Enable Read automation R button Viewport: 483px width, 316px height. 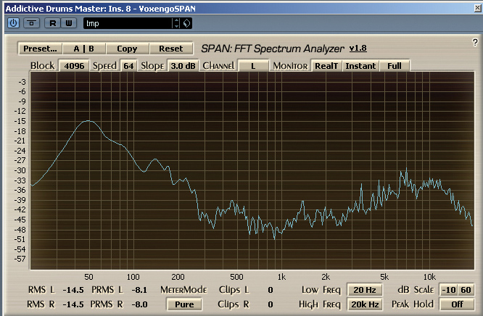[x=52, y=23]
